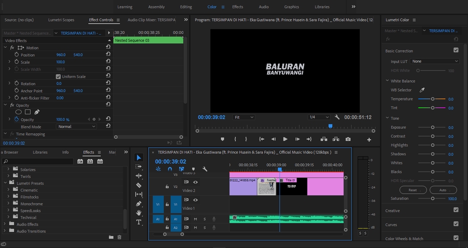
Task: Select the Type tool
Action: [x=138, y=222]
